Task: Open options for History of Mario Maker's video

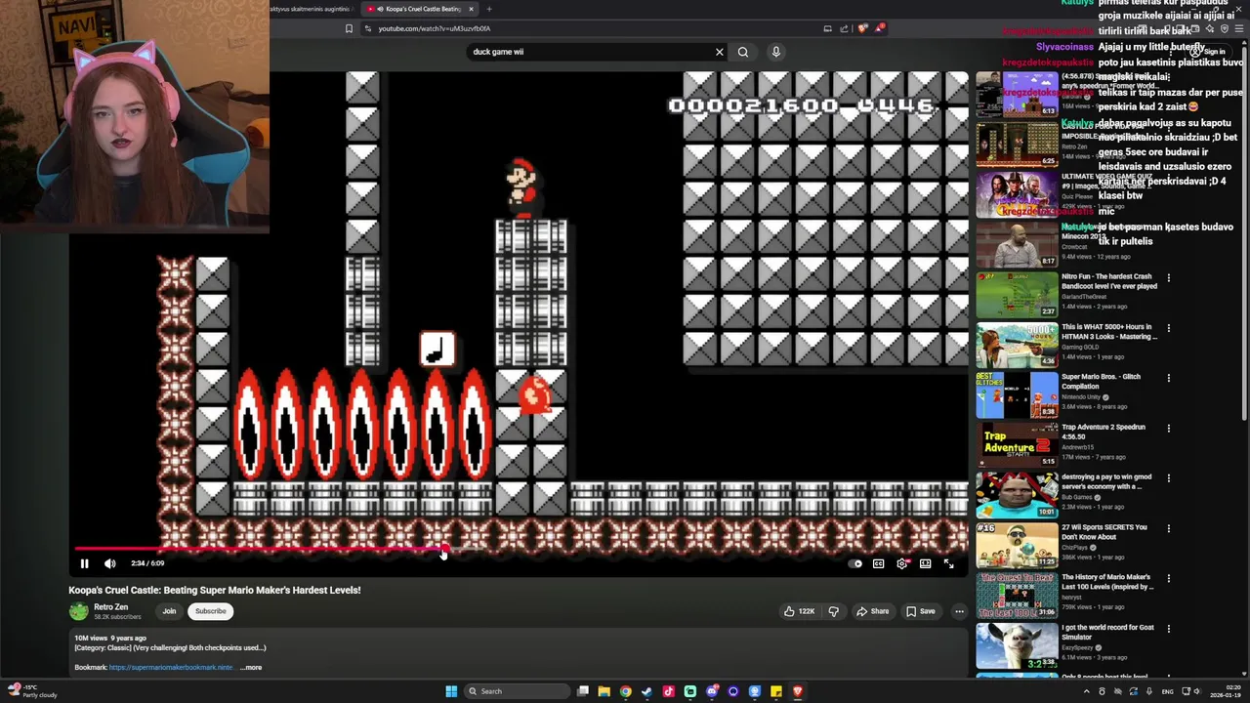Action: tap(1168, 578)
